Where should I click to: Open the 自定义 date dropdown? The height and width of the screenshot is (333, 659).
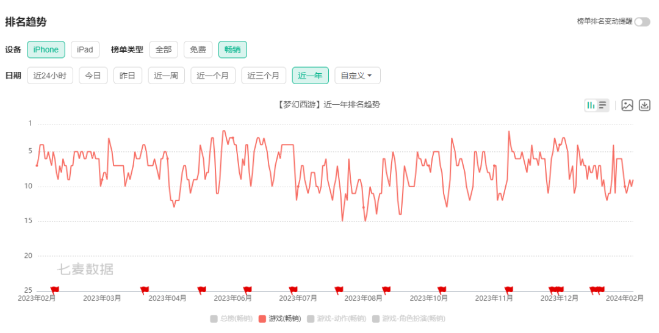(357, 76)
